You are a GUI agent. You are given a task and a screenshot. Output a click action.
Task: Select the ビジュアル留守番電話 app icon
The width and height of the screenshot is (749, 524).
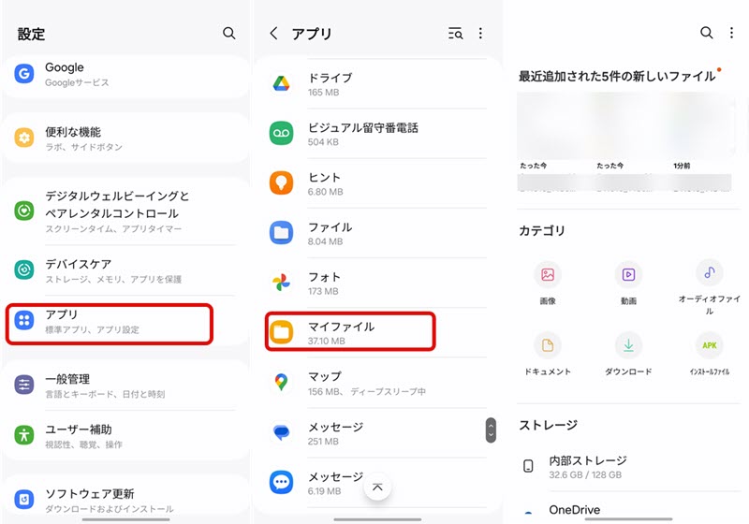pyautogui.click(x=282, y=133)
